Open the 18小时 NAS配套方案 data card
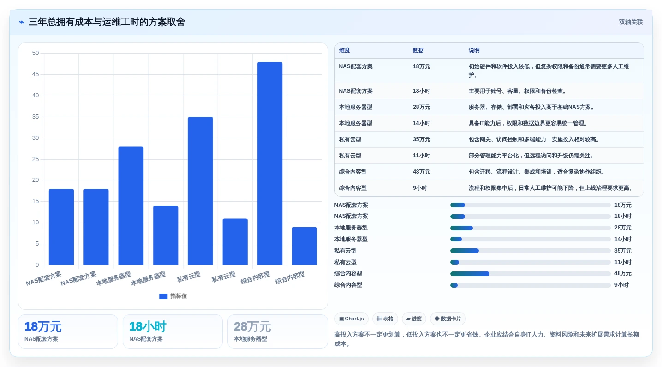 [173, 331]
